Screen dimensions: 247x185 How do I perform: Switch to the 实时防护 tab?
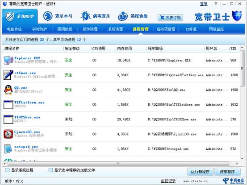coord(40,29)
